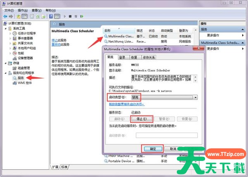Click the Start Service play icon
Viewport: 248px width, 177px height.
tap(65, 17)
